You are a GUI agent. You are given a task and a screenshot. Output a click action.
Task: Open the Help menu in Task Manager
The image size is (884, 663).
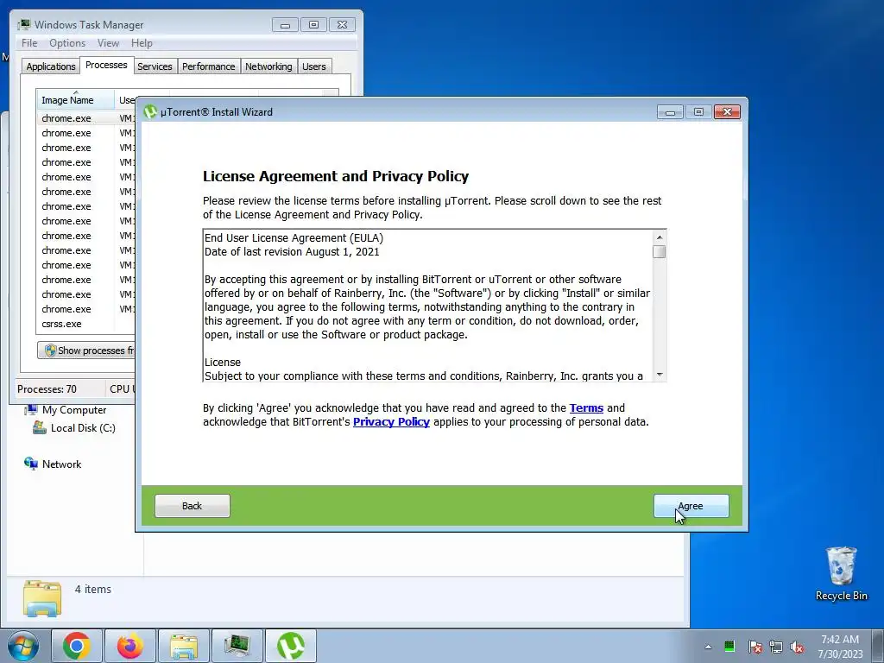142,43
